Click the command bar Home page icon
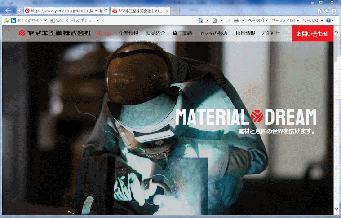 point(201,21)
